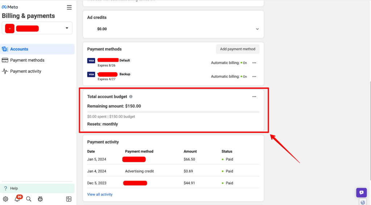The image size is (371, 205).
Task: Open three-dot menu for Backup Visa card
Action: tap(254, 77)
